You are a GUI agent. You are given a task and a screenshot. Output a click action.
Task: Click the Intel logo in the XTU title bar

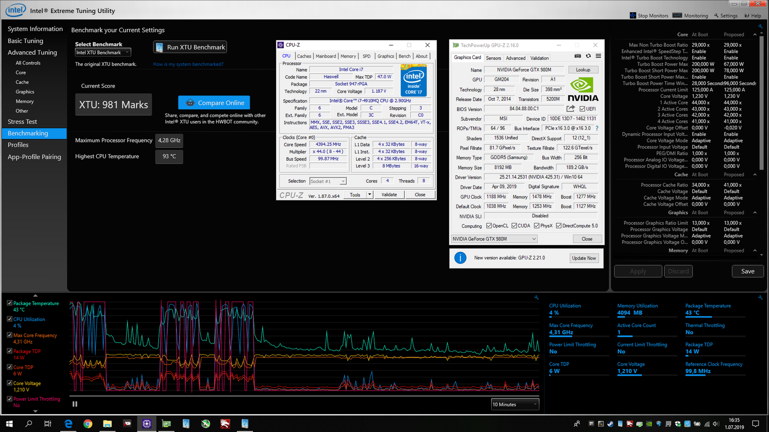(x=16, y=10)
